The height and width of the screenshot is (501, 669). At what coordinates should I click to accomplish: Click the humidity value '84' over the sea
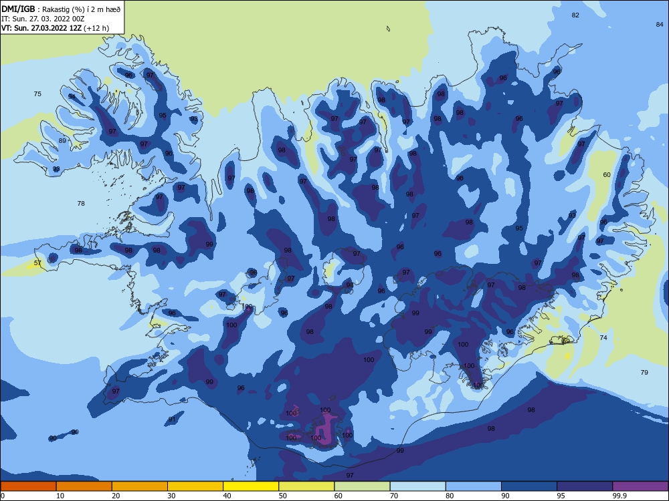click(660, 25)
